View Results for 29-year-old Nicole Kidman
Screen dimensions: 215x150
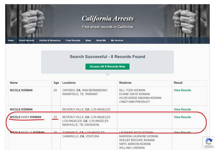[x=182, y=90]
